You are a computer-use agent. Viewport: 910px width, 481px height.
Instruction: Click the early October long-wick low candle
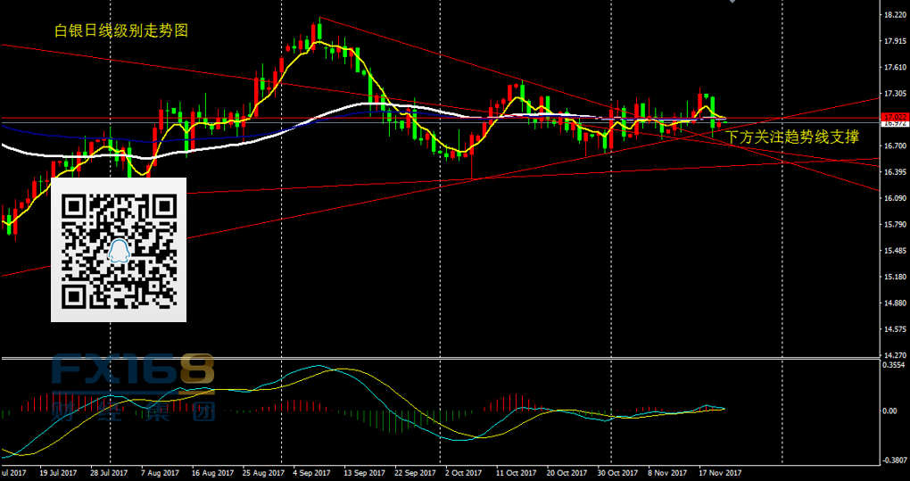click(x=471, y=163)
